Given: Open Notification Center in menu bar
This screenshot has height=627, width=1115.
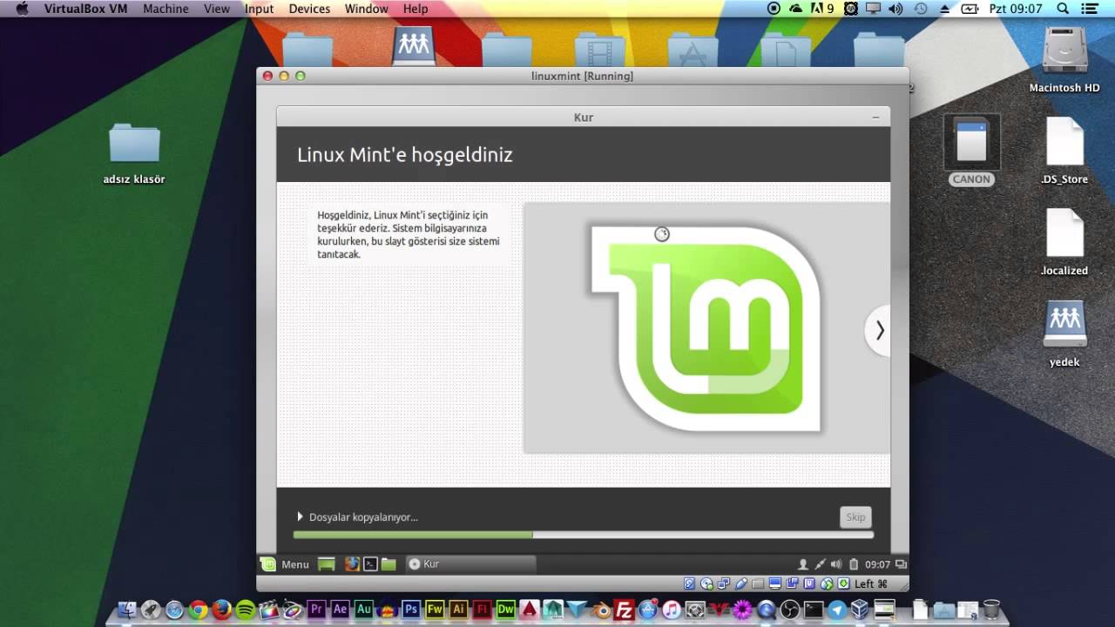Looking at the screenshot, I should coord(1089,9).
